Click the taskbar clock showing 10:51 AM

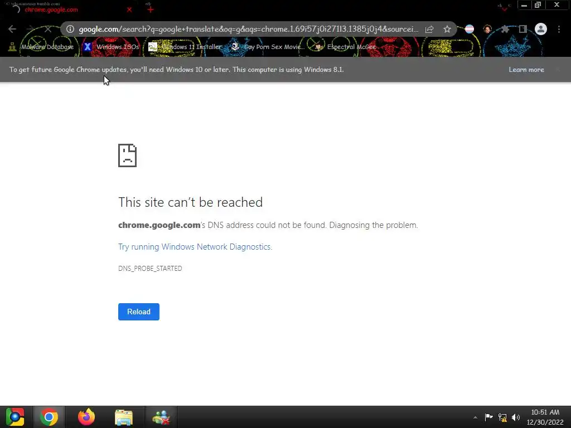pos(545,417)
